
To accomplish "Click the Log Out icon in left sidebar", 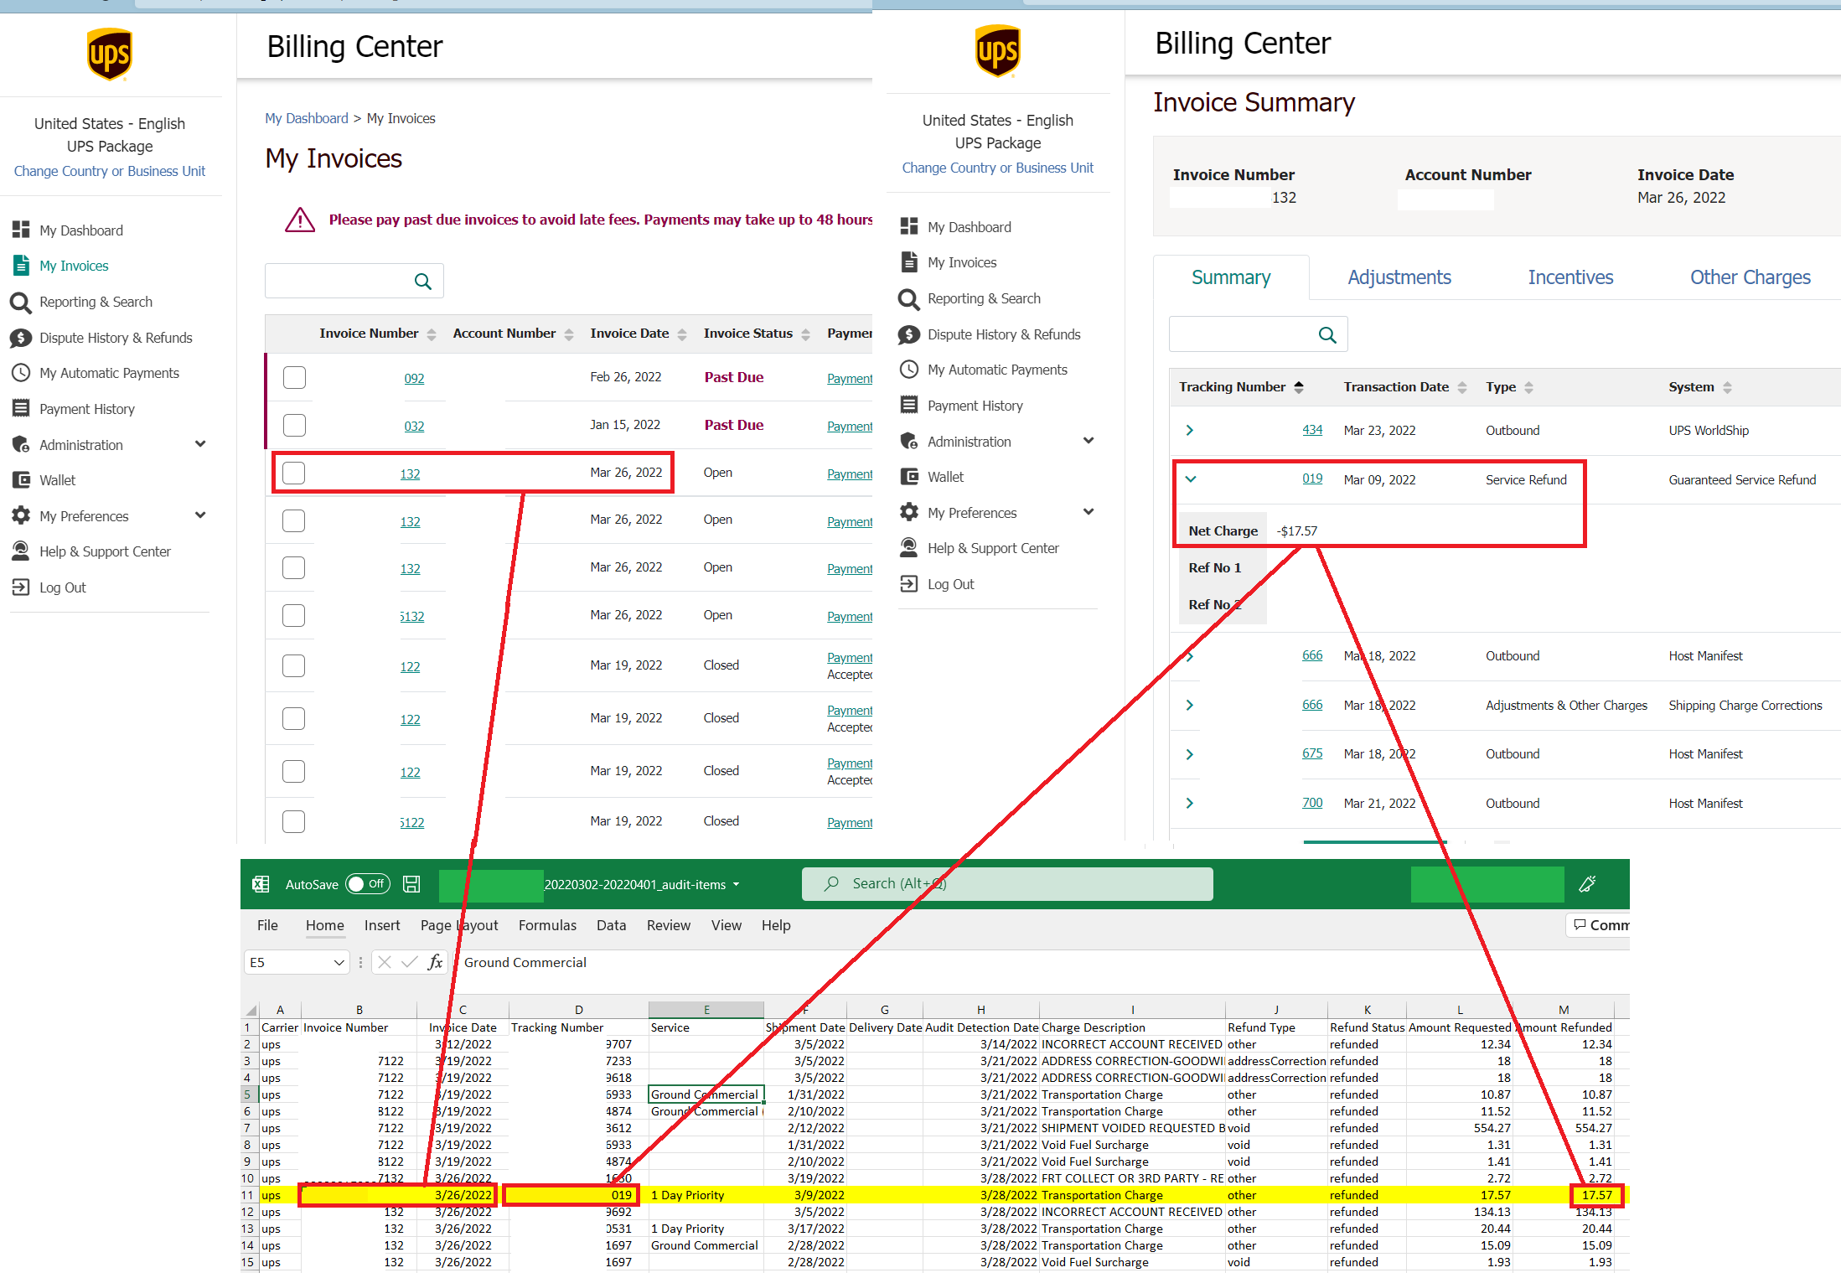I will click(x=21, y=587).
